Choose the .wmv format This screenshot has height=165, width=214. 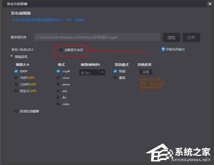[x=58, y=84]
